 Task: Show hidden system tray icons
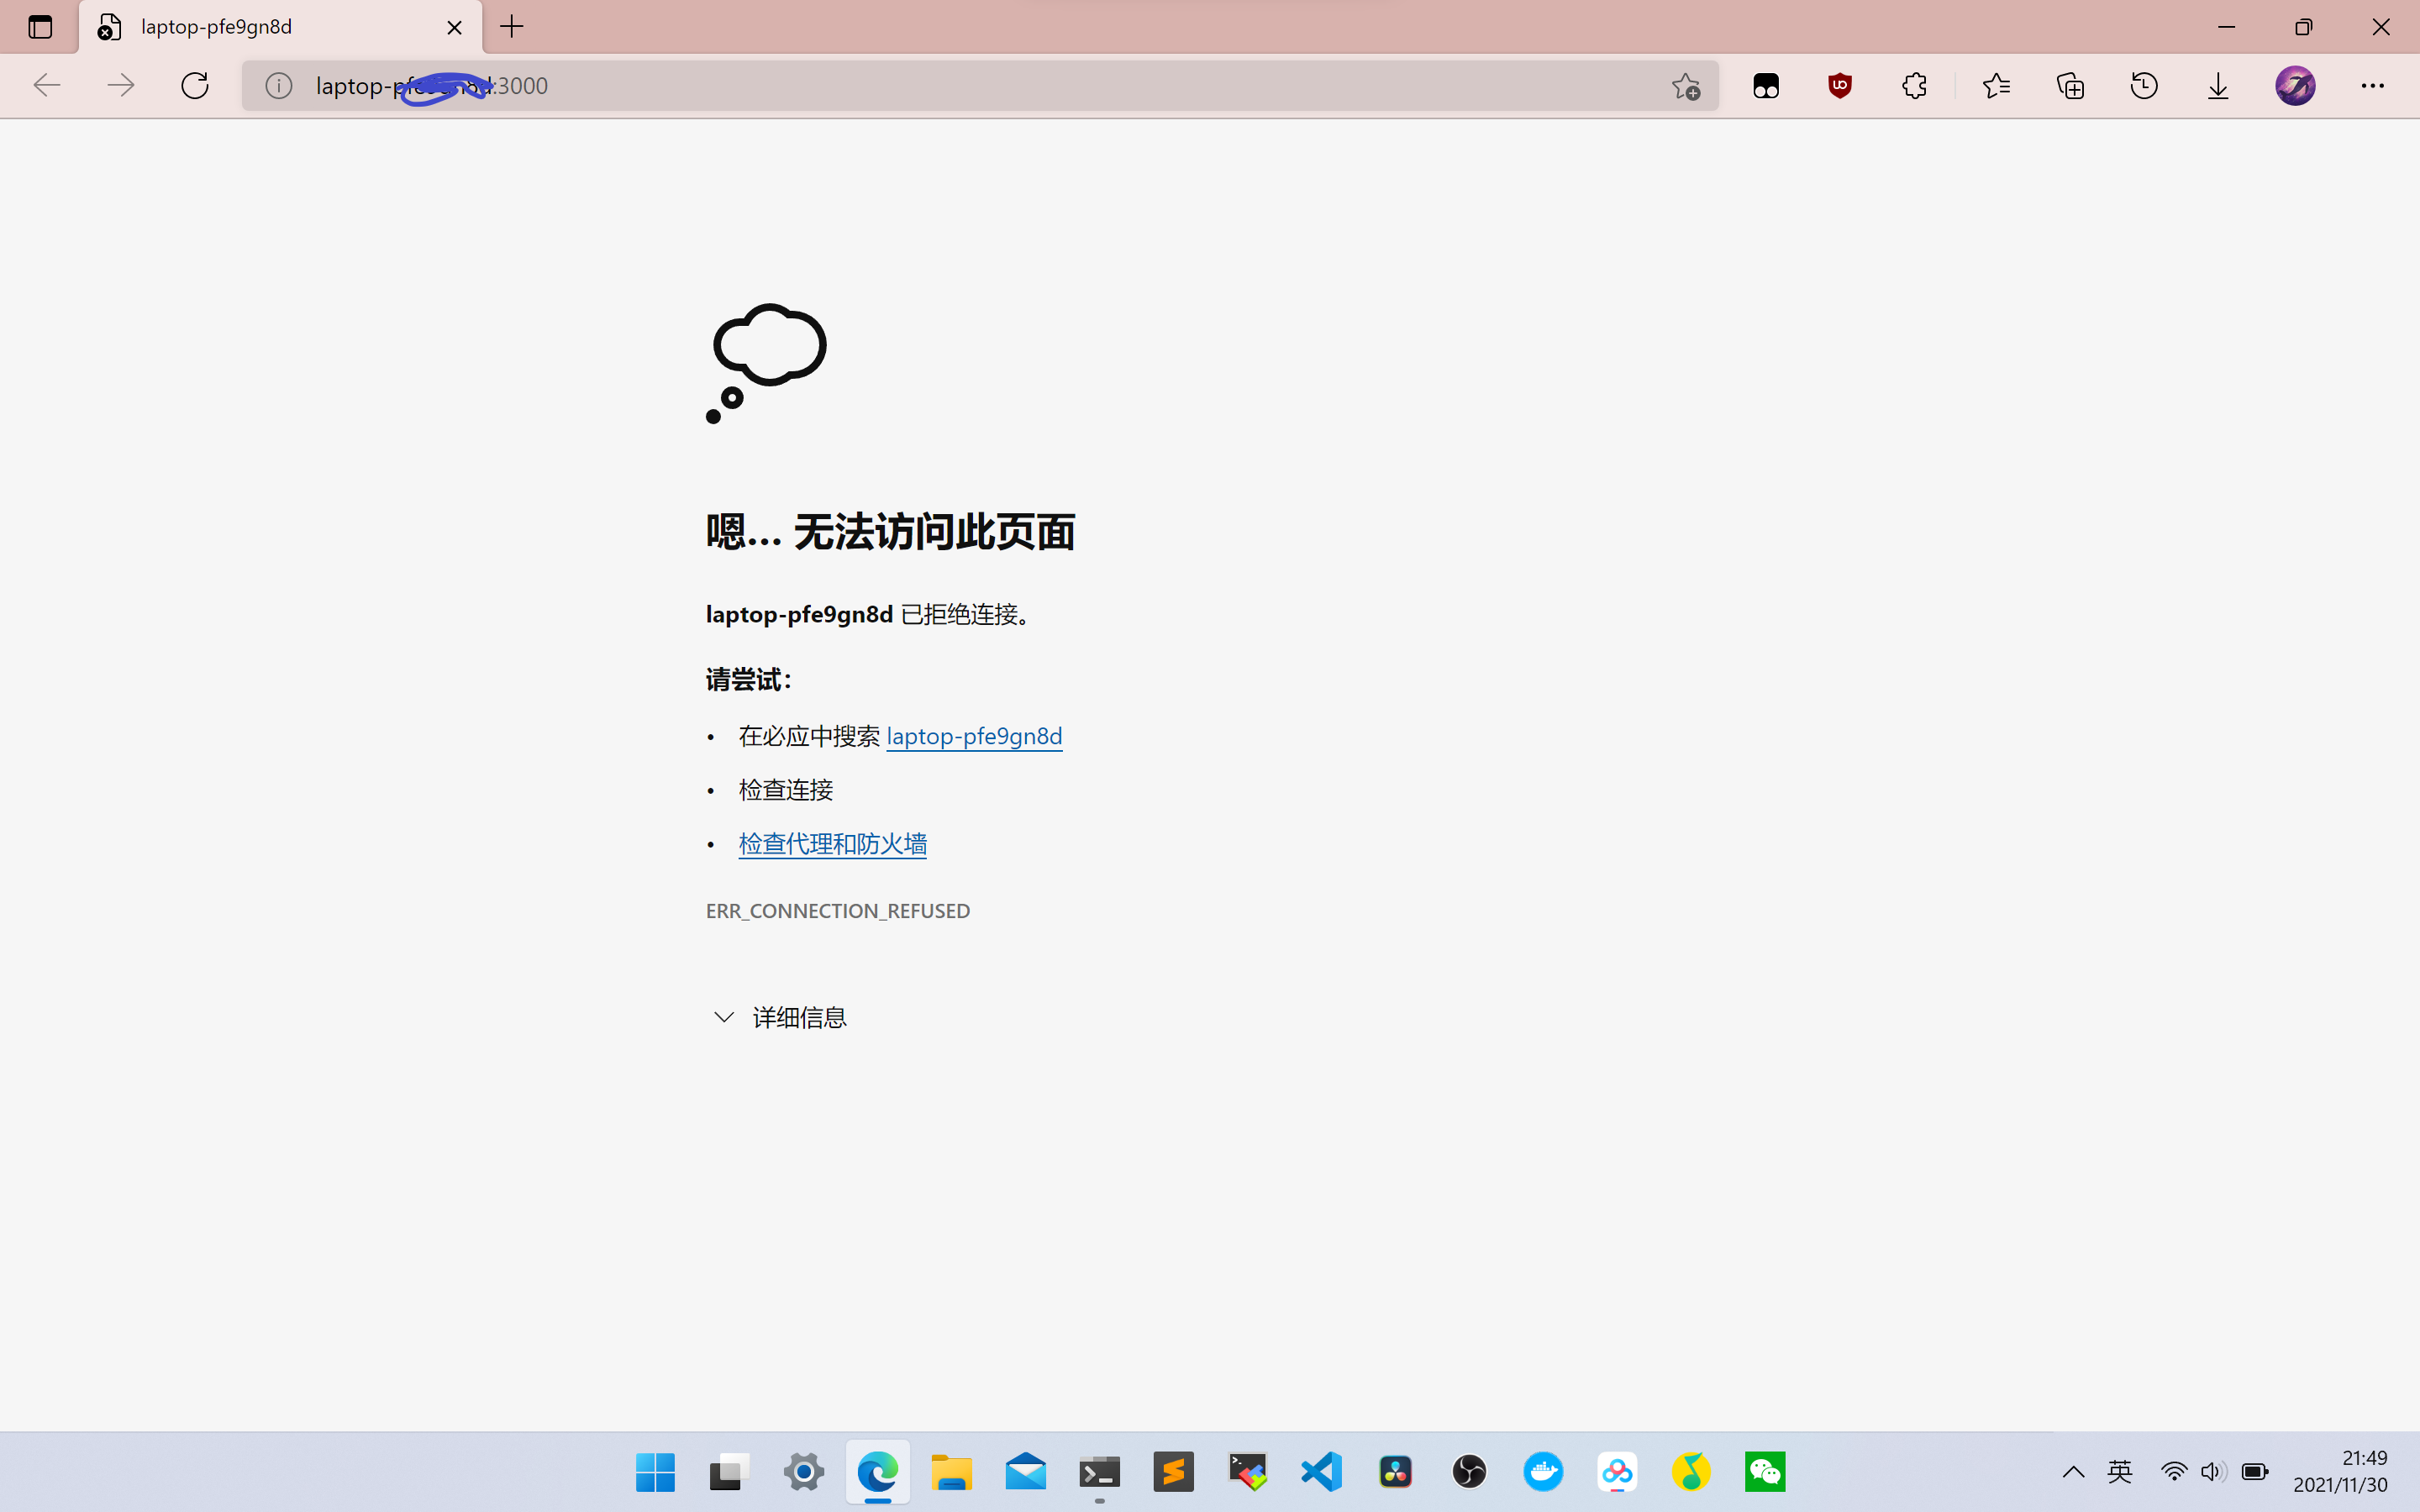click(x=2073, y=1471)
